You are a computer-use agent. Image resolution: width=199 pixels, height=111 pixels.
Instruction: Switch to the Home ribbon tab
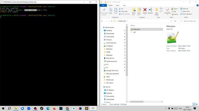tap(110, 6)
